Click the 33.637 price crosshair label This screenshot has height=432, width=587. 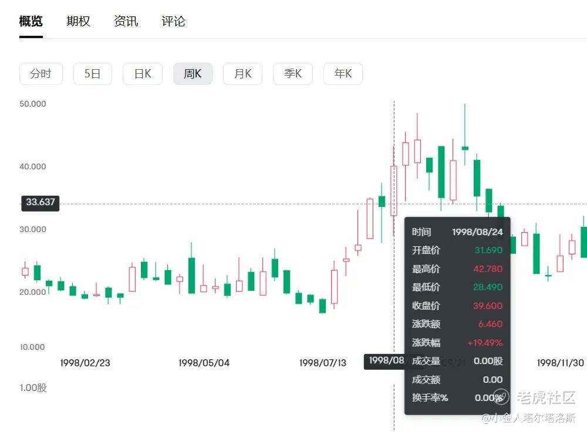coord(40,203)
